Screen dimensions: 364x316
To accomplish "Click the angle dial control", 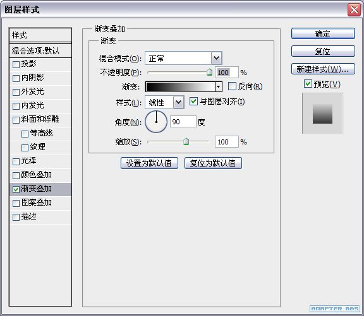I will (x=156, y=122).
